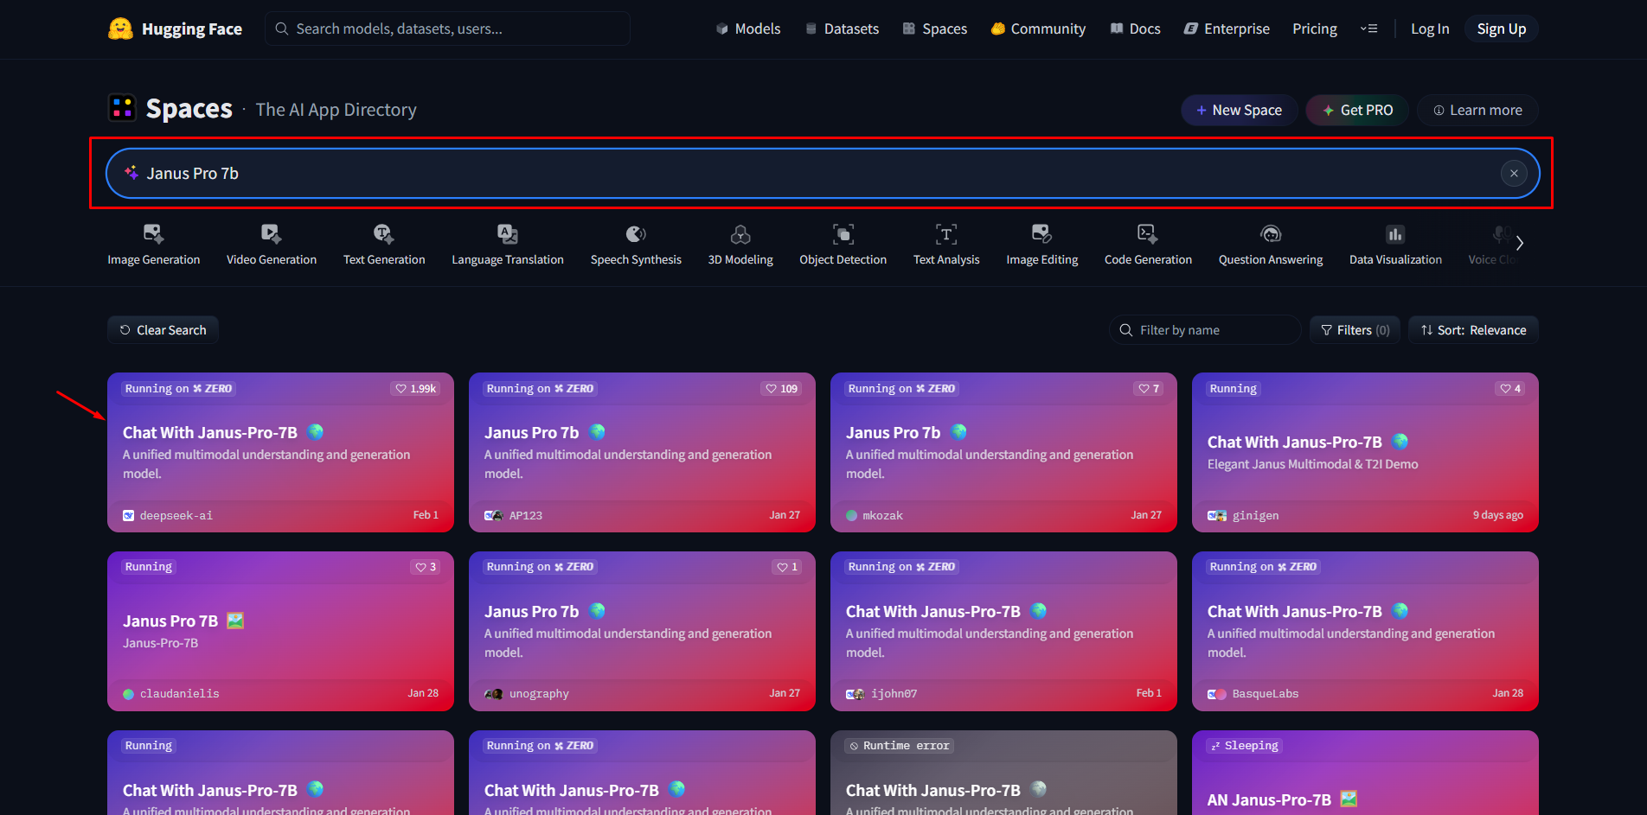Viewport: 1647px width, 815px height.
Task: Focus the Janus Pro 7b spaces search field
Action: [822, 173]
